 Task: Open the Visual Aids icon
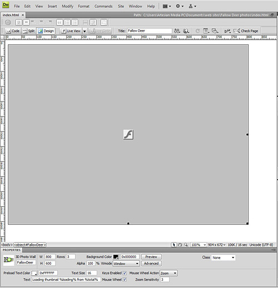[215, 31]
